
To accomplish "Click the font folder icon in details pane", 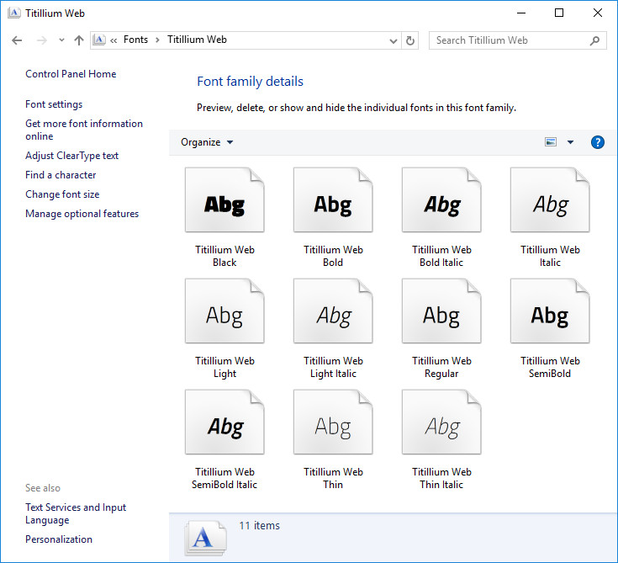I will (205, 538).
